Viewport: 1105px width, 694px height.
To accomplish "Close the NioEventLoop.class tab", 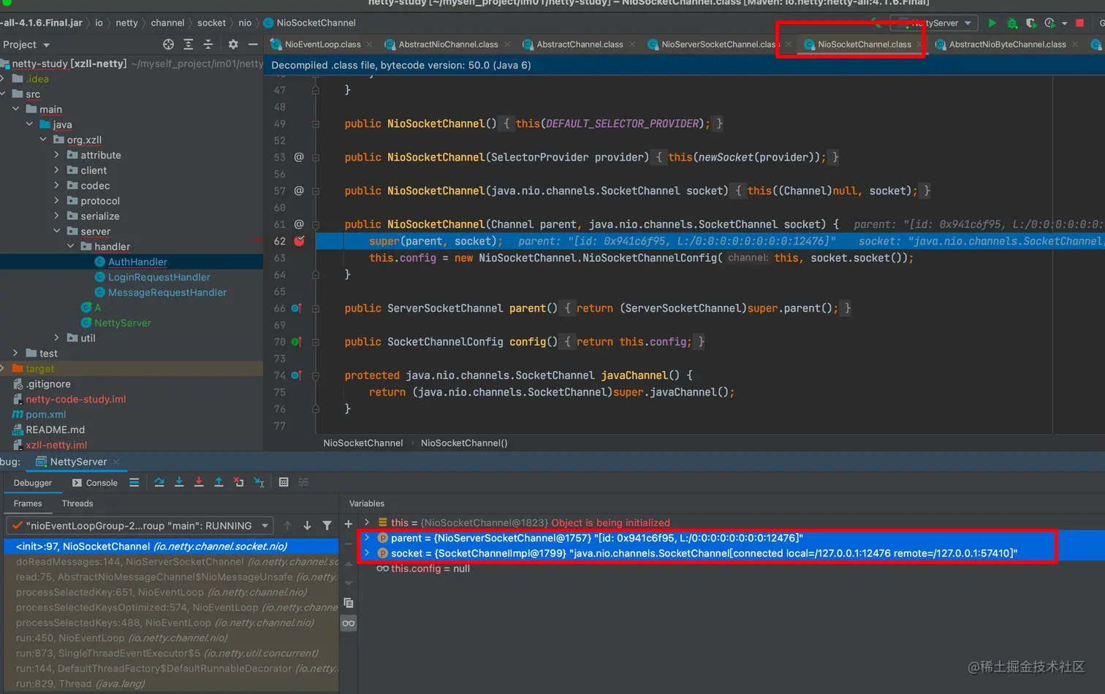I will pos(369,45).
